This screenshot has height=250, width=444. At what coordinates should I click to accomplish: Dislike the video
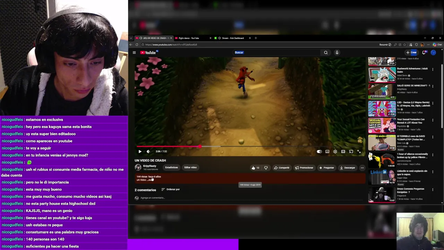click(x=266, y=168)
